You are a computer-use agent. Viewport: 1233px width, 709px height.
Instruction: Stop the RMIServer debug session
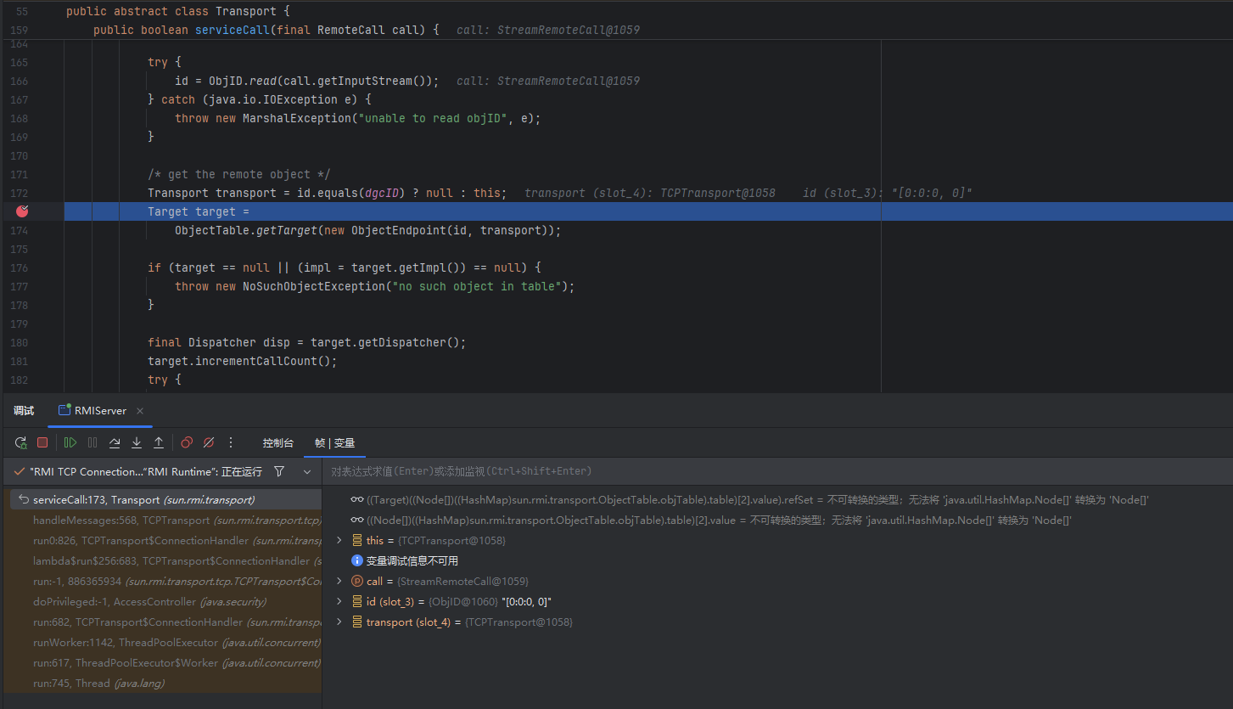pos(42,442)
